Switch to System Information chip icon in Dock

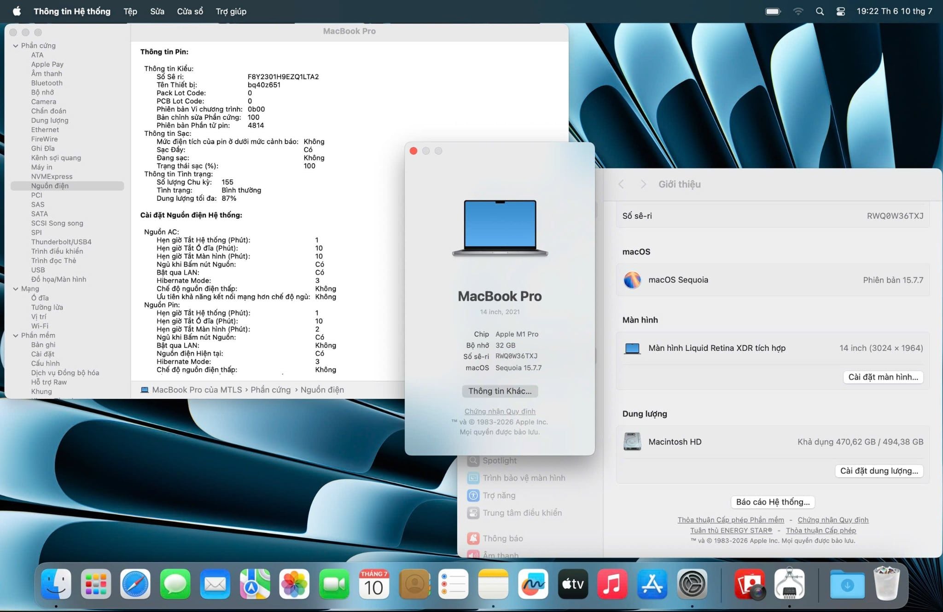(789, 584)
